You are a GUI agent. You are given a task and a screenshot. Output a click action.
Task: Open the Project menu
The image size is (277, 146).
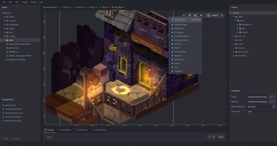point(25,2)
